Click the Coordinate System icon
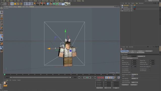The image size is (161, 91). point(34,4)
